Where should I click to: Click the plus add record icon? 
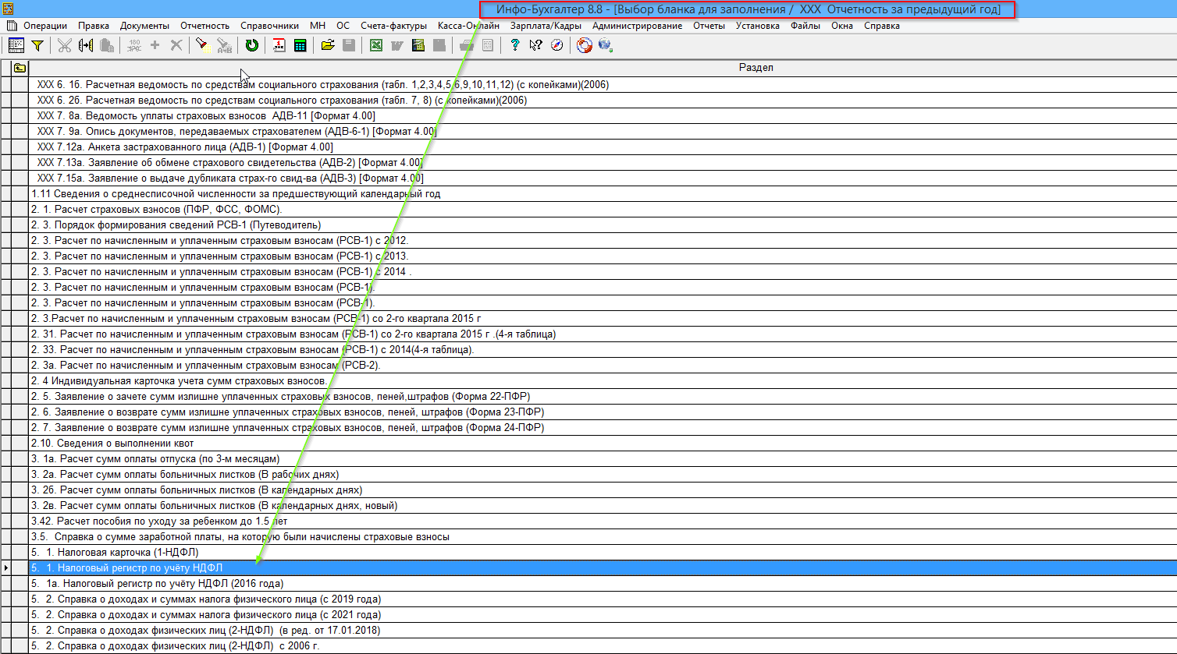pyautogui.click(x=155, y=46)
